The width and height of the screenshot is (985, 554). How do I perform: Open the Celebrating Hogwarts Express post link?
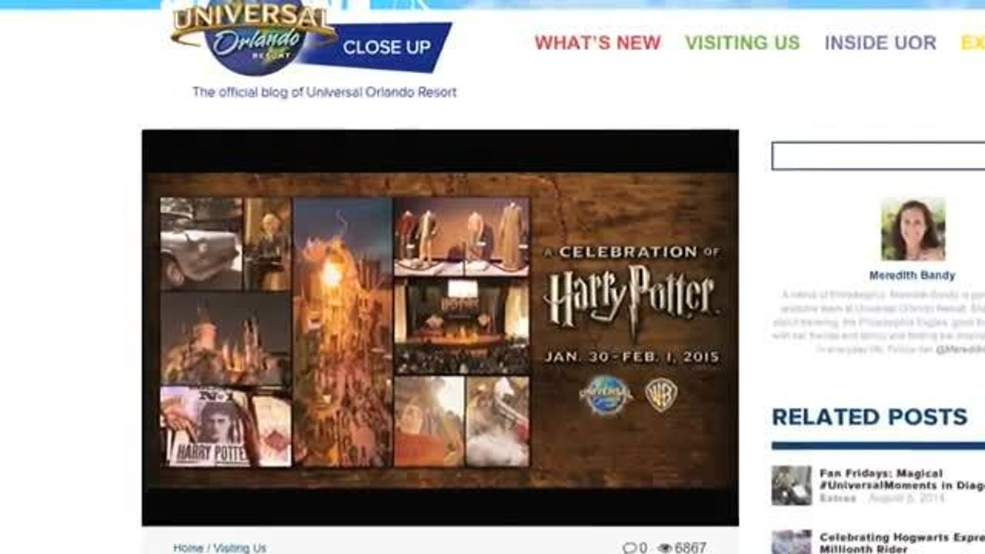tap(902, 542)
